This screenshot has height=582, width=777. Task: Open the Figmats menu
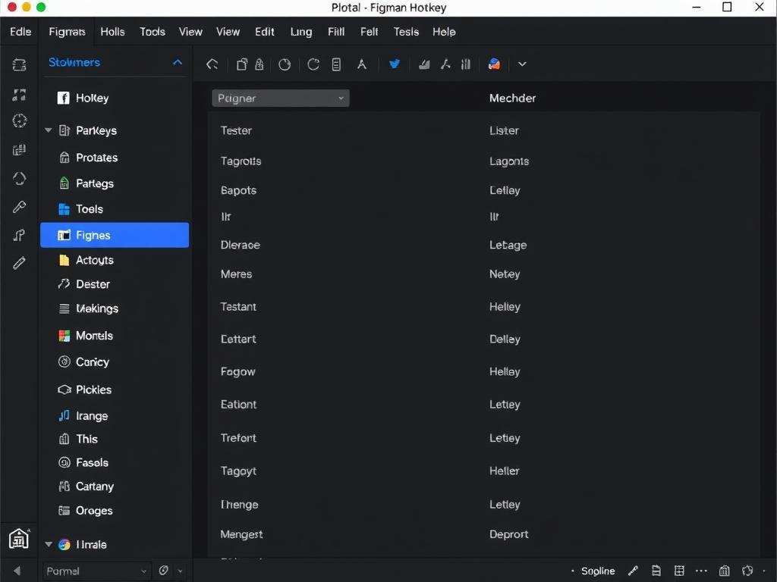tap(67, 32)
